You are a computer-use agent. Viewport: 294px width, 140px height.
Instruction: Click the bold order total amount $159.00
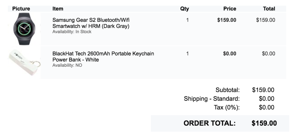point(264,123)
